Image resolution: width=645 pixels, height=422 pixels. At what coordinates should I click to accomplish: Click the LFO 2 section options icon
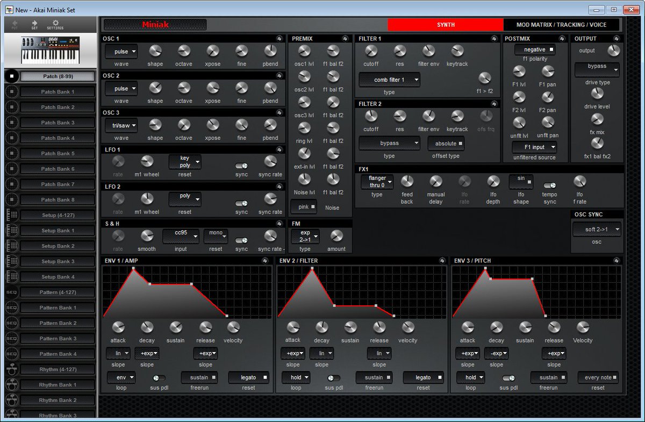click(x=279, y=187)
